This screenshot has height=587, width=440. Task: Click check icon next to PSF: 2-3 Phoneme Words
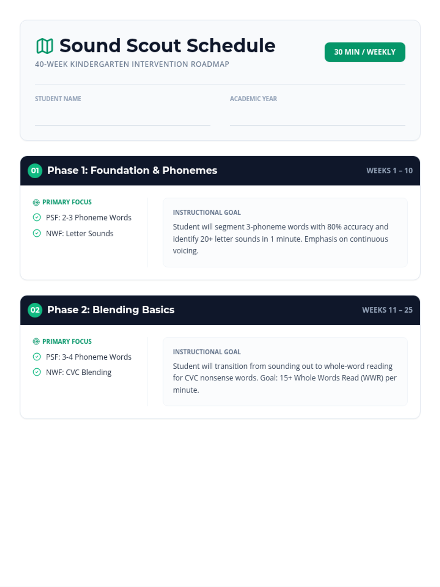(37, 218)
